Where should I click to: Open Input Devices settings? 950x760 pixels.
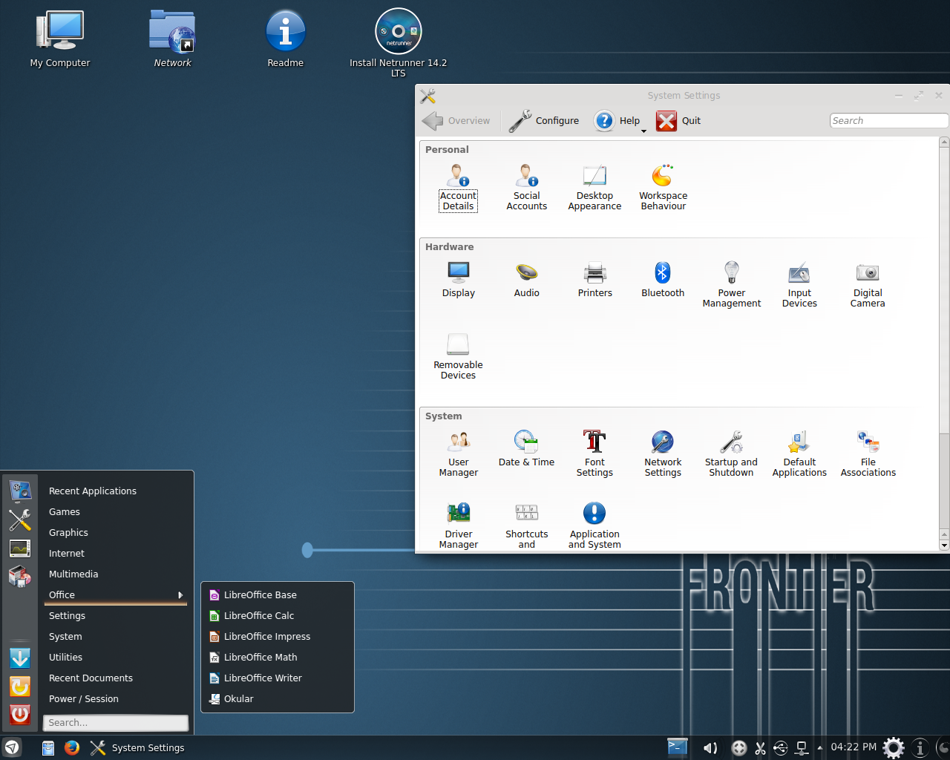tap(799, 284)
